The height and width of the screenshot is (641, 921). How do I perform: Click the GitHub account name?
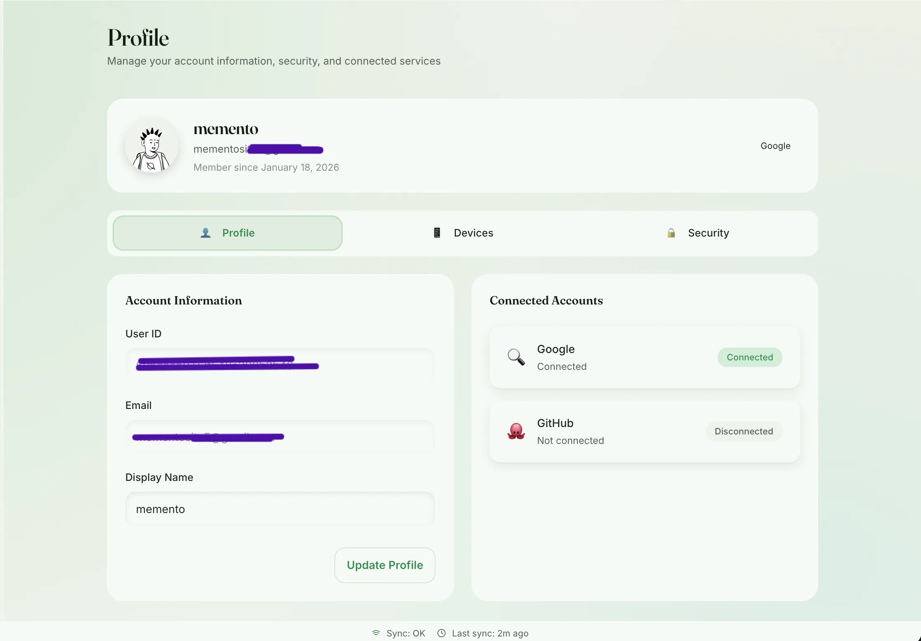pos(555,423)
